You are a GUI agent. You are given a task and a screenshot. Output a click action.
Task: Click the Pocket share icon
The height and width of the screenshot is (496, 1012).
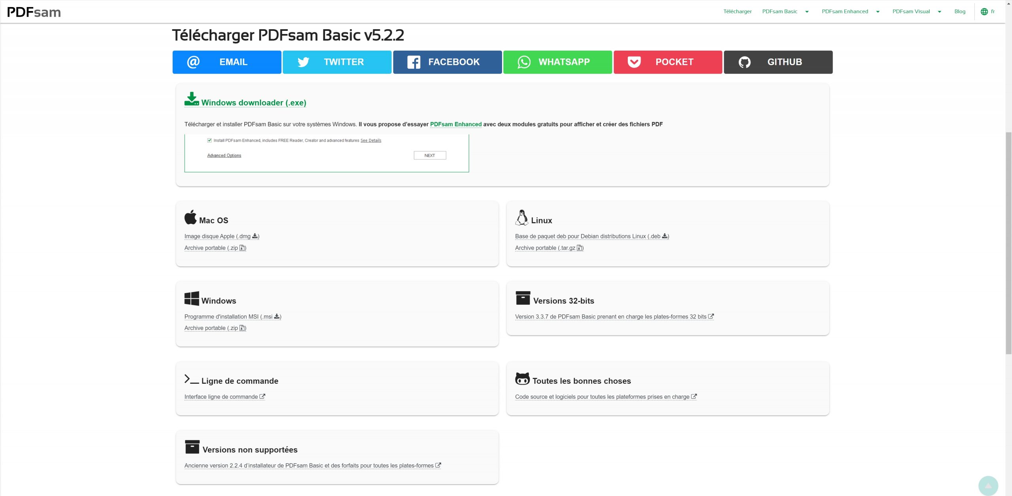click(634, 62)
